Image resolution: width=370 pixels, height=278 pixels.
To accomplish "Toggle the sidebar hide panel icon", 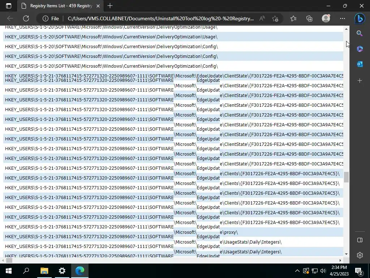I will tap(360, 240).
